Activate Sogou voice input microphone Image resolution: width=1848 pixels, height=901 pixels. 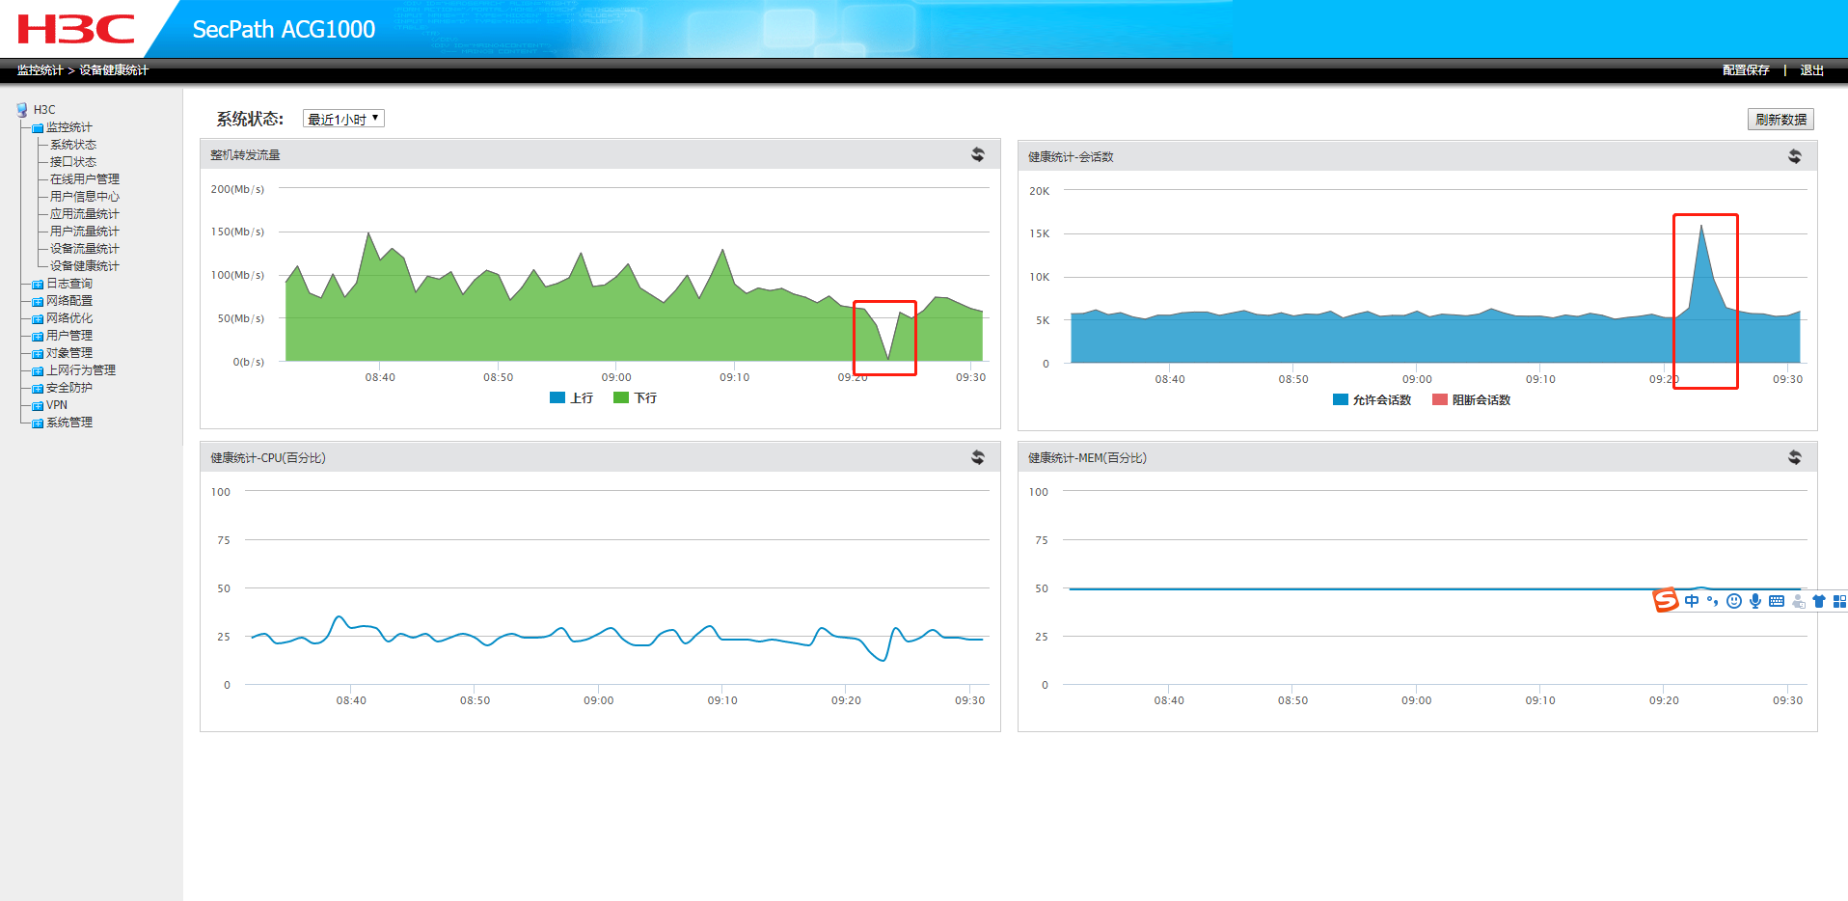1754,601
